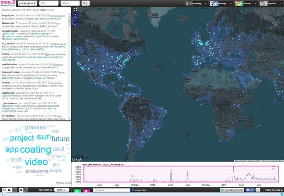Select word 'glasses' in word cloud
Viewport: 284px width, 196px height.
[35, 128]
